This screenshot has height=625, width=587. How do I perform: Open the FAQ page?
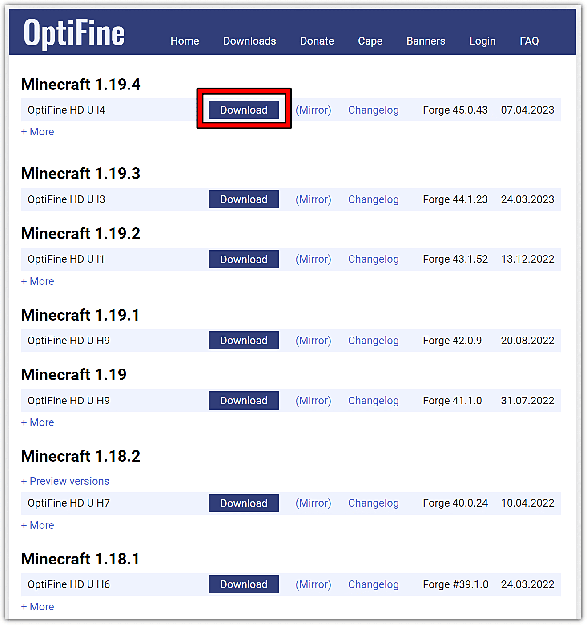point(529,41)
